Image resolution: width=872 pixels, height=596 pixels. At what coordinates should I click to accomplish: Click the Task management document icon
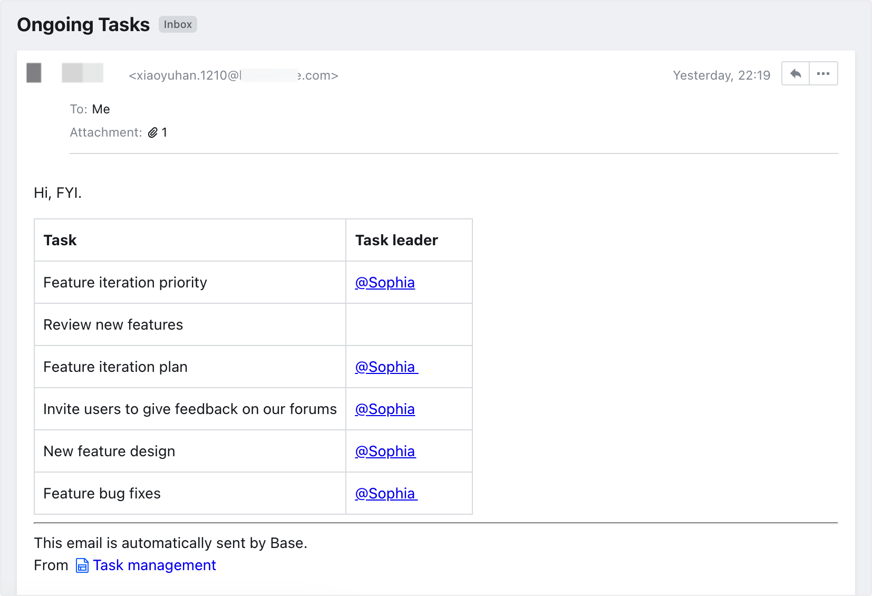click(x=82, y=565)
